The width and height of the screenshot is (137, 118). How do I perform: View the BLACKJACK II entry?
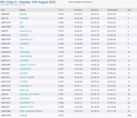26,31
